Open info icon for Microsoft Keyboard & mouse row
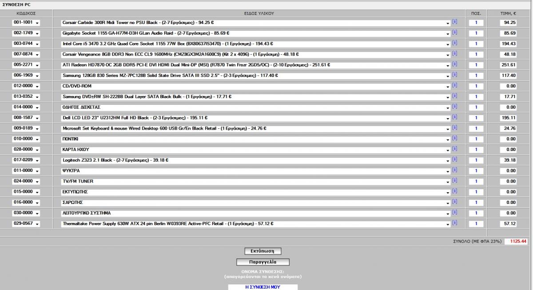 tap(454, 128)
